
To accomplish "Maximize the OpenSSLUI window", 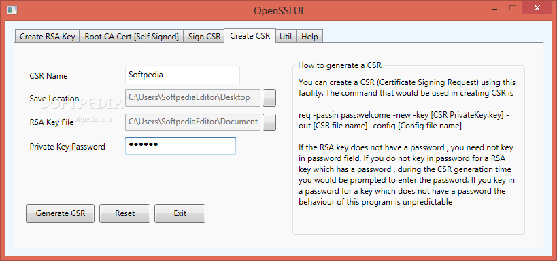I will (513, 7).
